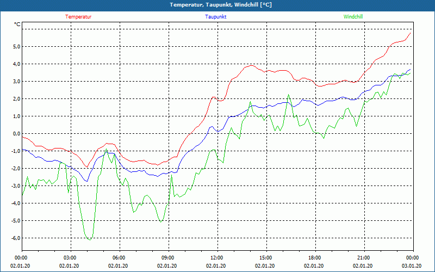Click the 4,0 y-axis value
The image size is (435, 272).
17,64
